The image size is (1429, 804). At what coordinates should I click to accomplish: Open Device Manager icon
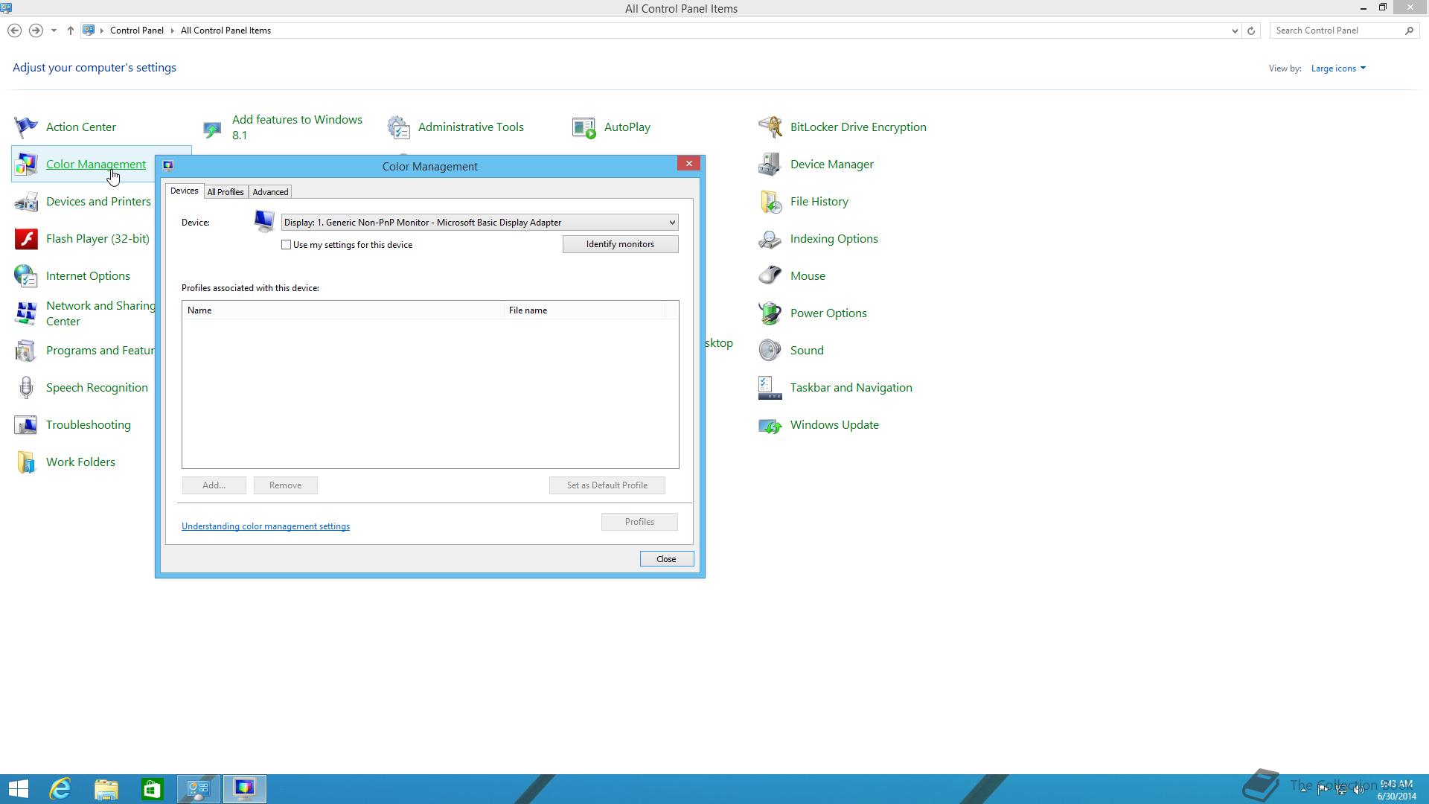click(x=770, y=165)
